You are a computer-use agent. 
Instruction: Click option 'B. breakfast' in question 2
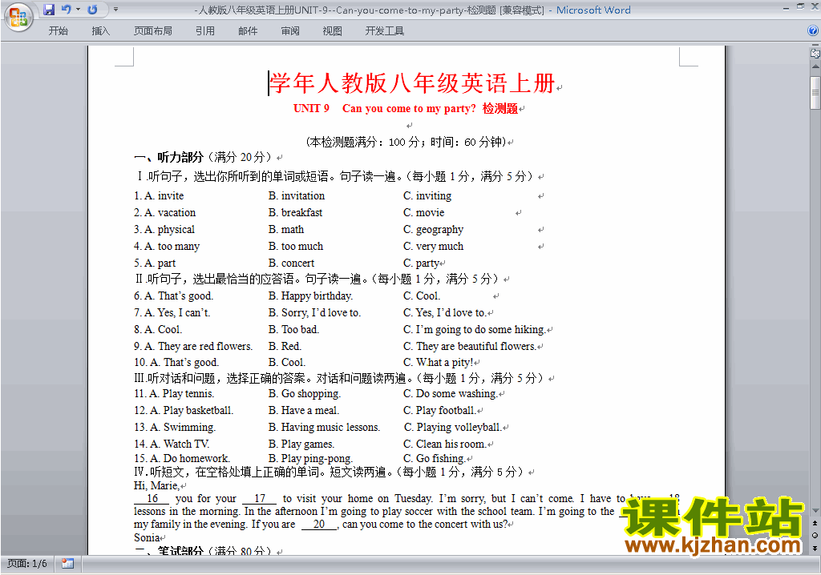[x=295, y=212]
